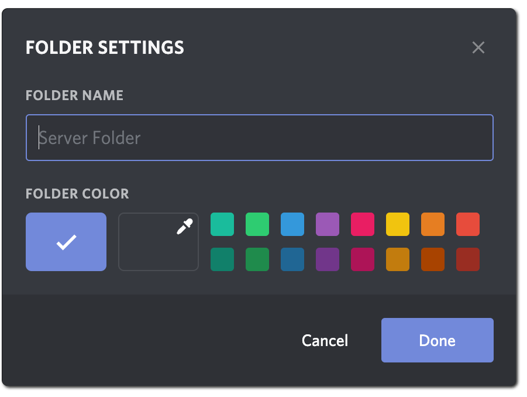Select the yellow color swatch

pyautogui.click(x=398, y=224)
